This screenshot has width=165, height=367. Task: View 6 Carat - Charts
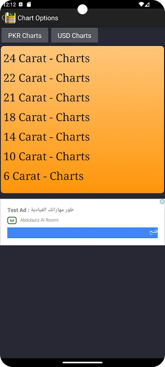[44, 176]
